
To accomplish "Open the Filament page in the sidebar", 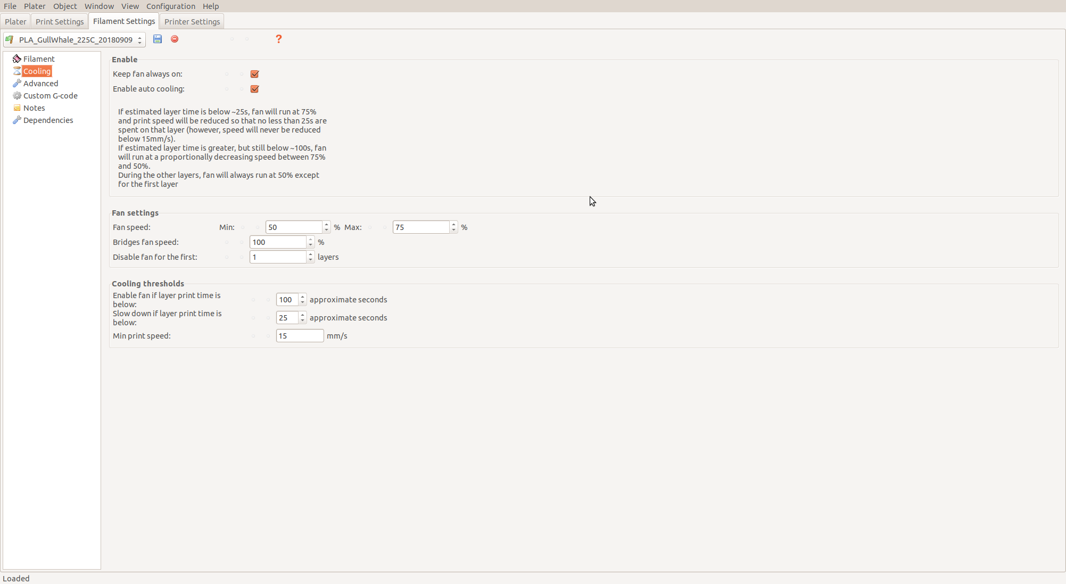I will 38,59.
